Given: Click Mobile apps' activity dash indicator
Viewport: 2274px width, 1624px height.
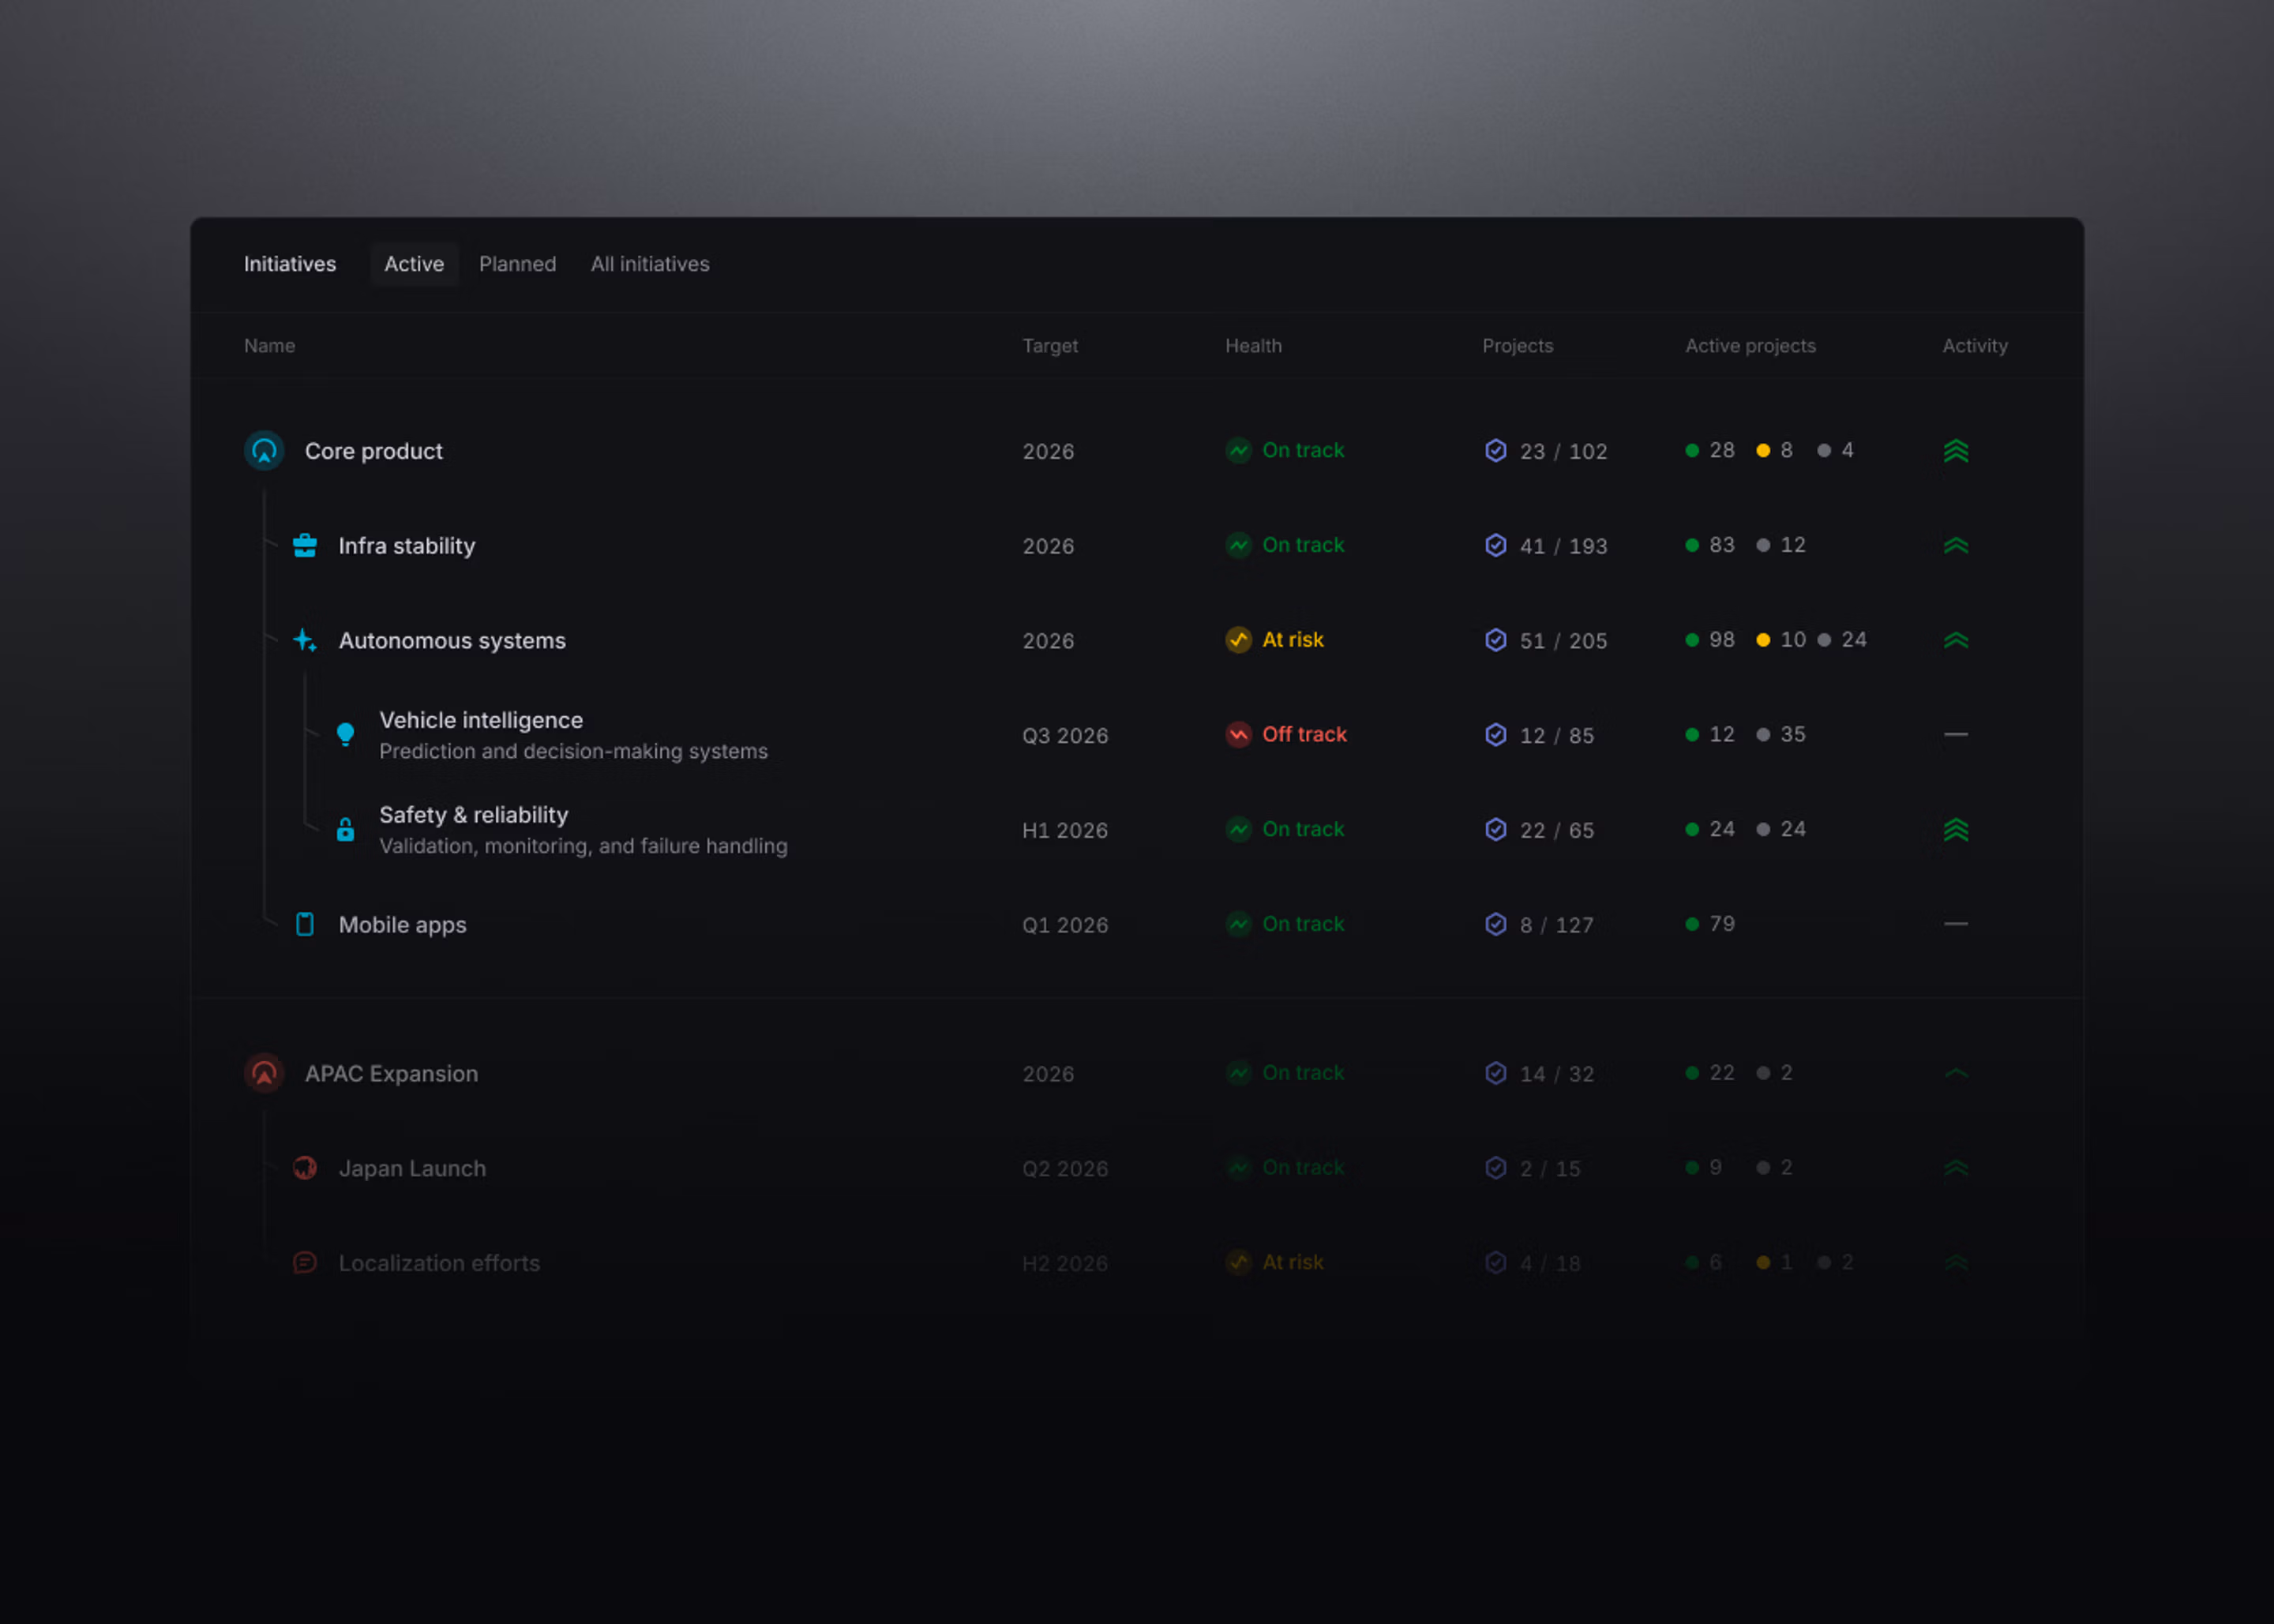Looking at the screenshot, I should coord(1956,924).
